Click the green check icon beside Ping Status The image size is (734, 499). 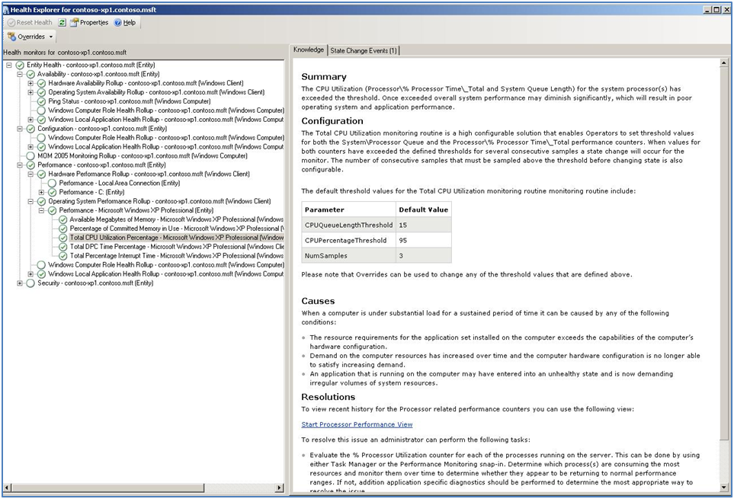41,101
